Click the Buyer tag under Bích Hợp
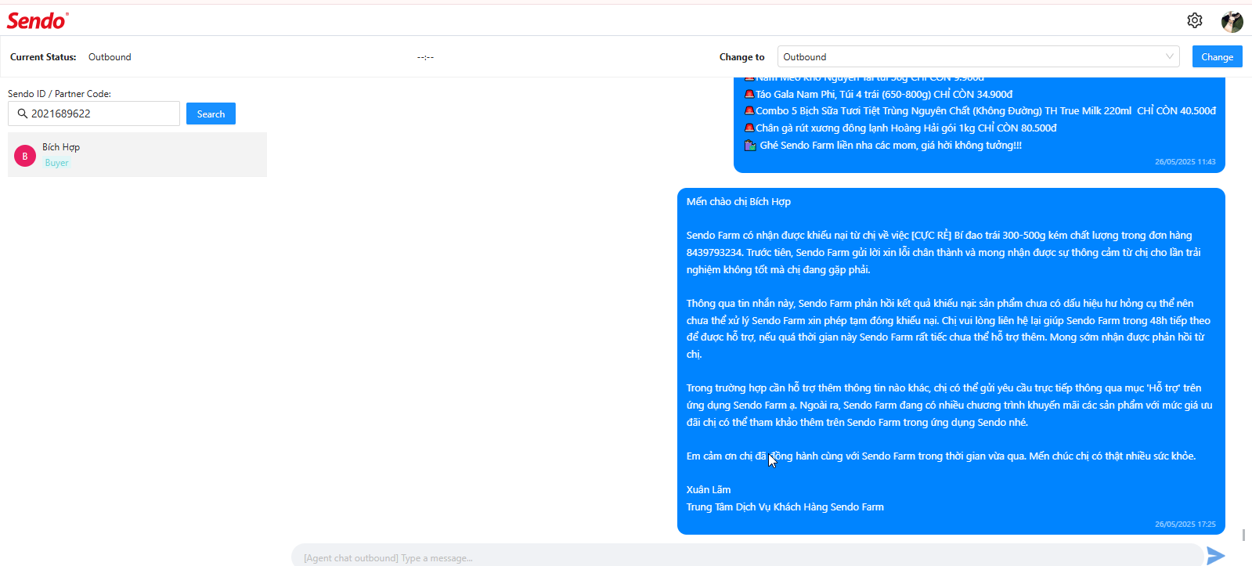 pos(56,163)
